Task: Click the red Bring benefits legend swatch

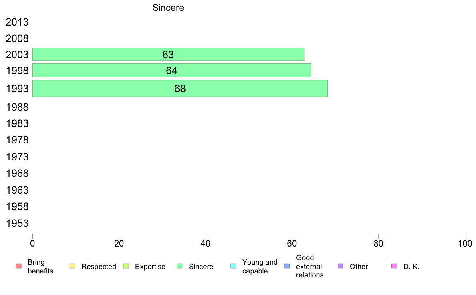Action: click(x=18, y=266)
